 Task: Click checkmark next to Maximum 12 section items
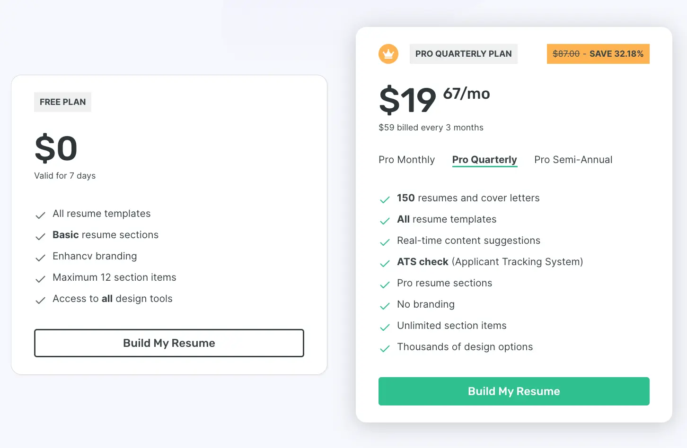click(x=40, y=279)
